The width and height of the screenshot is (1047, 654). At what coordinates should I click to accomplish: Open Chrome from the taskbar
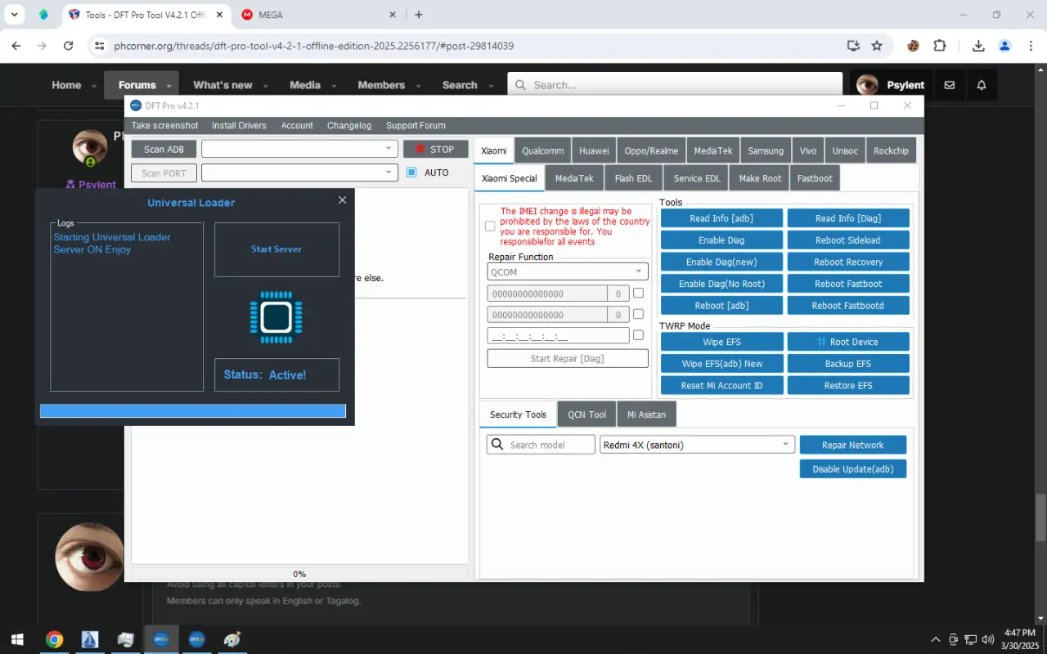(x=55, y=639)
